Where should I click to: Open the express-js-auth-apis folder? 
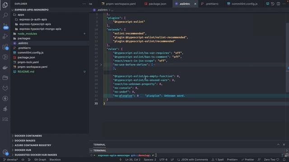(33, 19)
